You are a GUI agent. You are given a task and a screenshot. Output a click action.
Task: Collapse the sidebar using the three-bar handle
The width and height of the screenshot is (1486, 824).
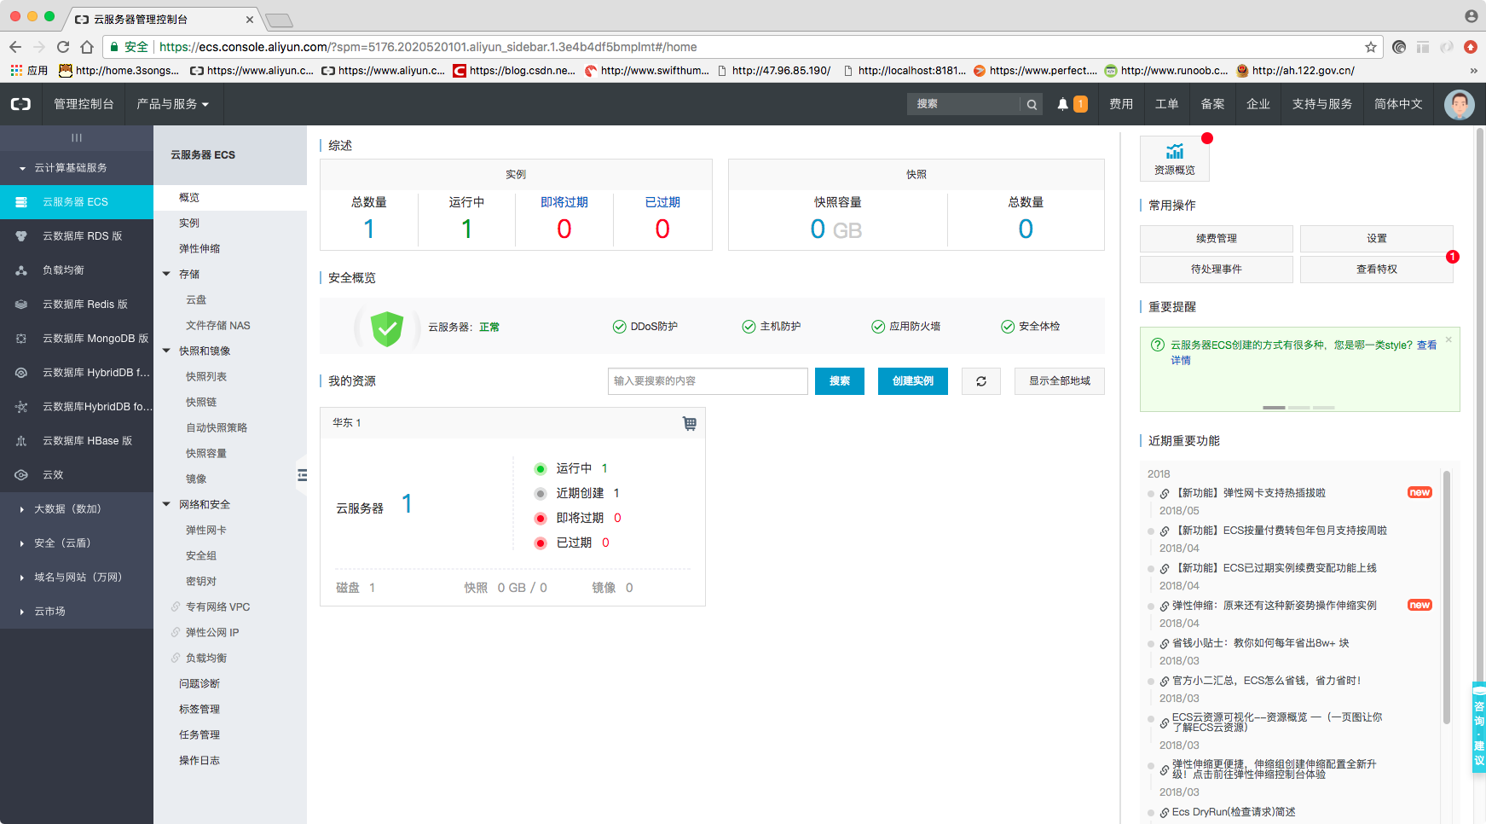(x=77, y=137)
